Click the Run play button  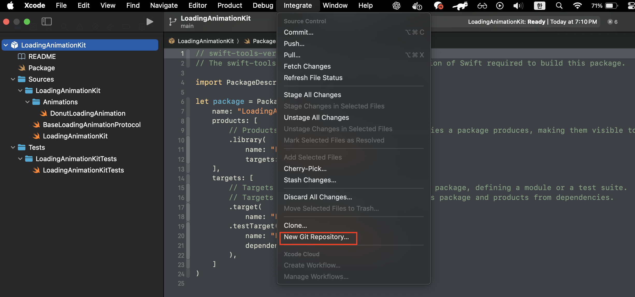point(150,22)
